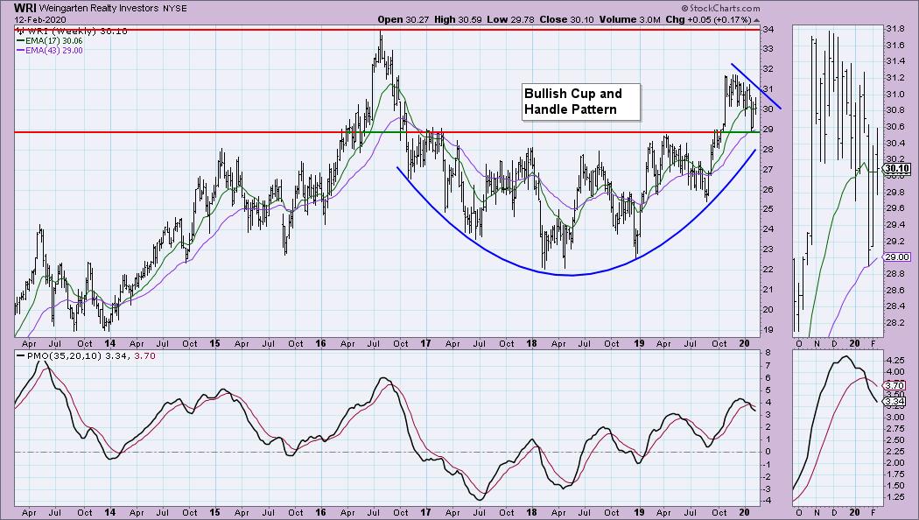Click the WRI (Weekly) 30.10 legend entry
919x520 pixels.
(x=76, y=31)
